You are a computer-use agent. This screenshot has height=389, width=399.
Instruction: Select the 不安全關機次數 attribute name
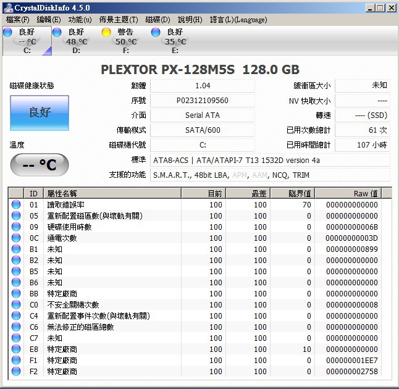click(73, 304)
